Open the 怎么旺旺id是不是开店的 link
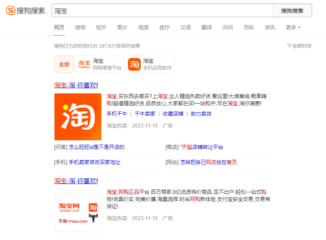Screen dimensions: 326x240 pos(97,147)
